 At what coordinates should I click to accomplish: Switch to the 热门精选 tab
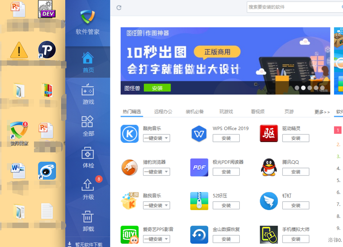132,112
